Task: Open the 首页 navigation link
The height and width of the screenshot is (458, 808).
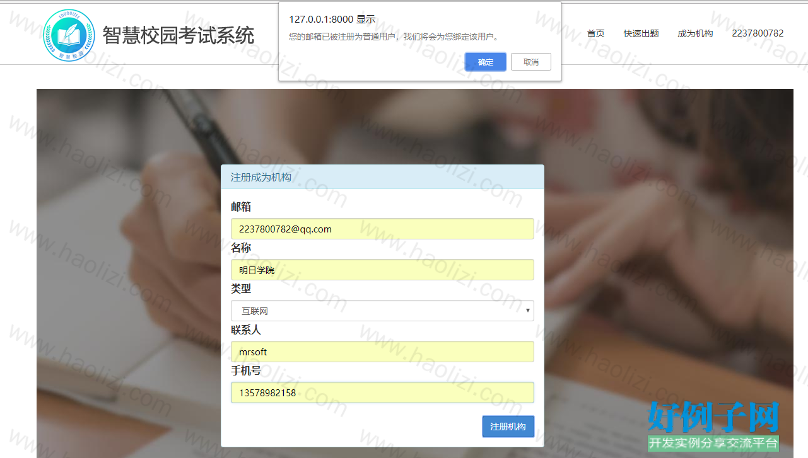Action: tap(595, 33)
